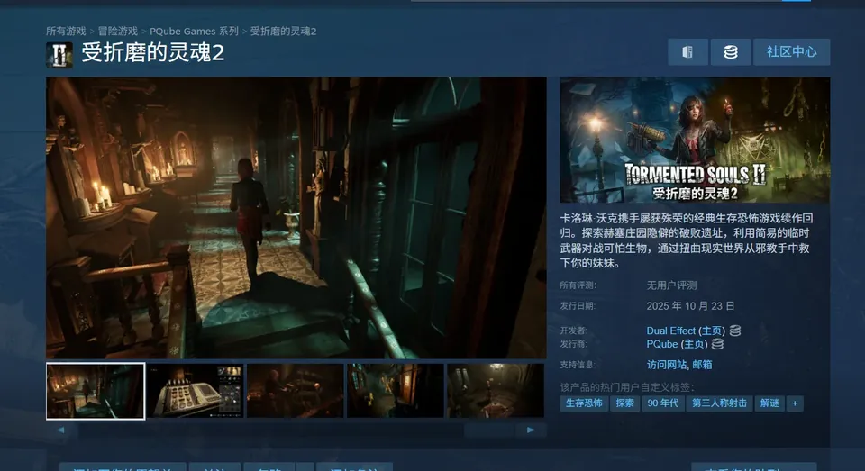Go to 所有游戏 breadcrumb
865x471 pixels.
click(x=66, y=32)
